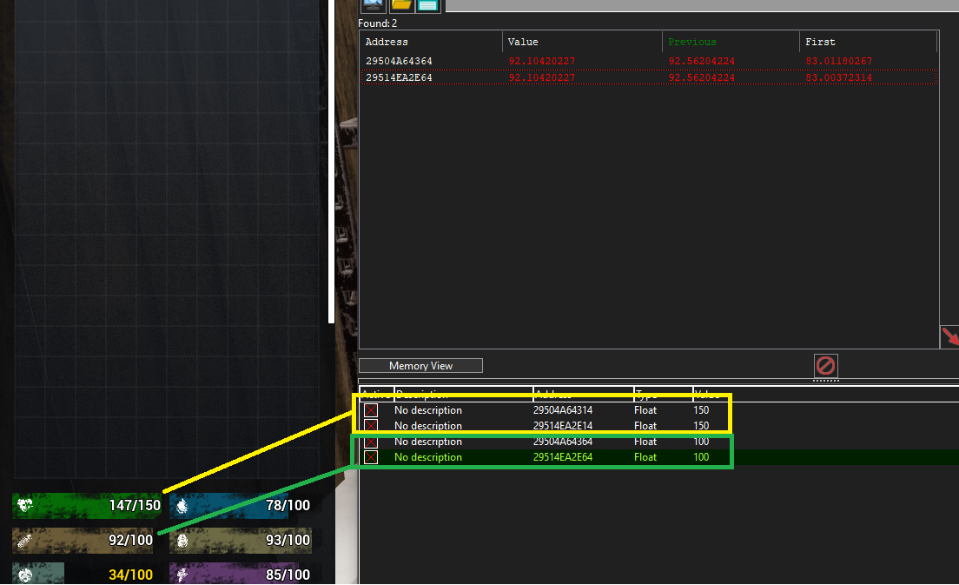The height and width of the screenshot is (585, 959).
Task: Click the value 100 of the 29504A64364 list row
Action: [701, 442]
